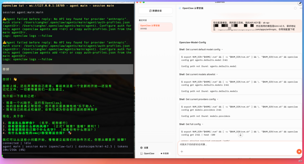Click the plus attachment icon in message box

[x=182, y=151]
